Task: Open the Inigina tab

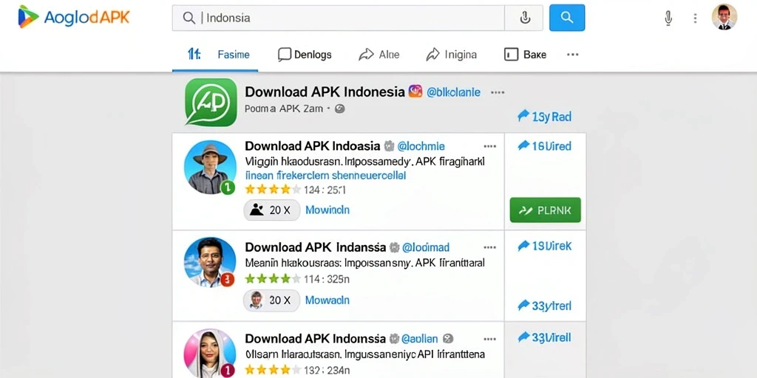Action: click(452, 55)
